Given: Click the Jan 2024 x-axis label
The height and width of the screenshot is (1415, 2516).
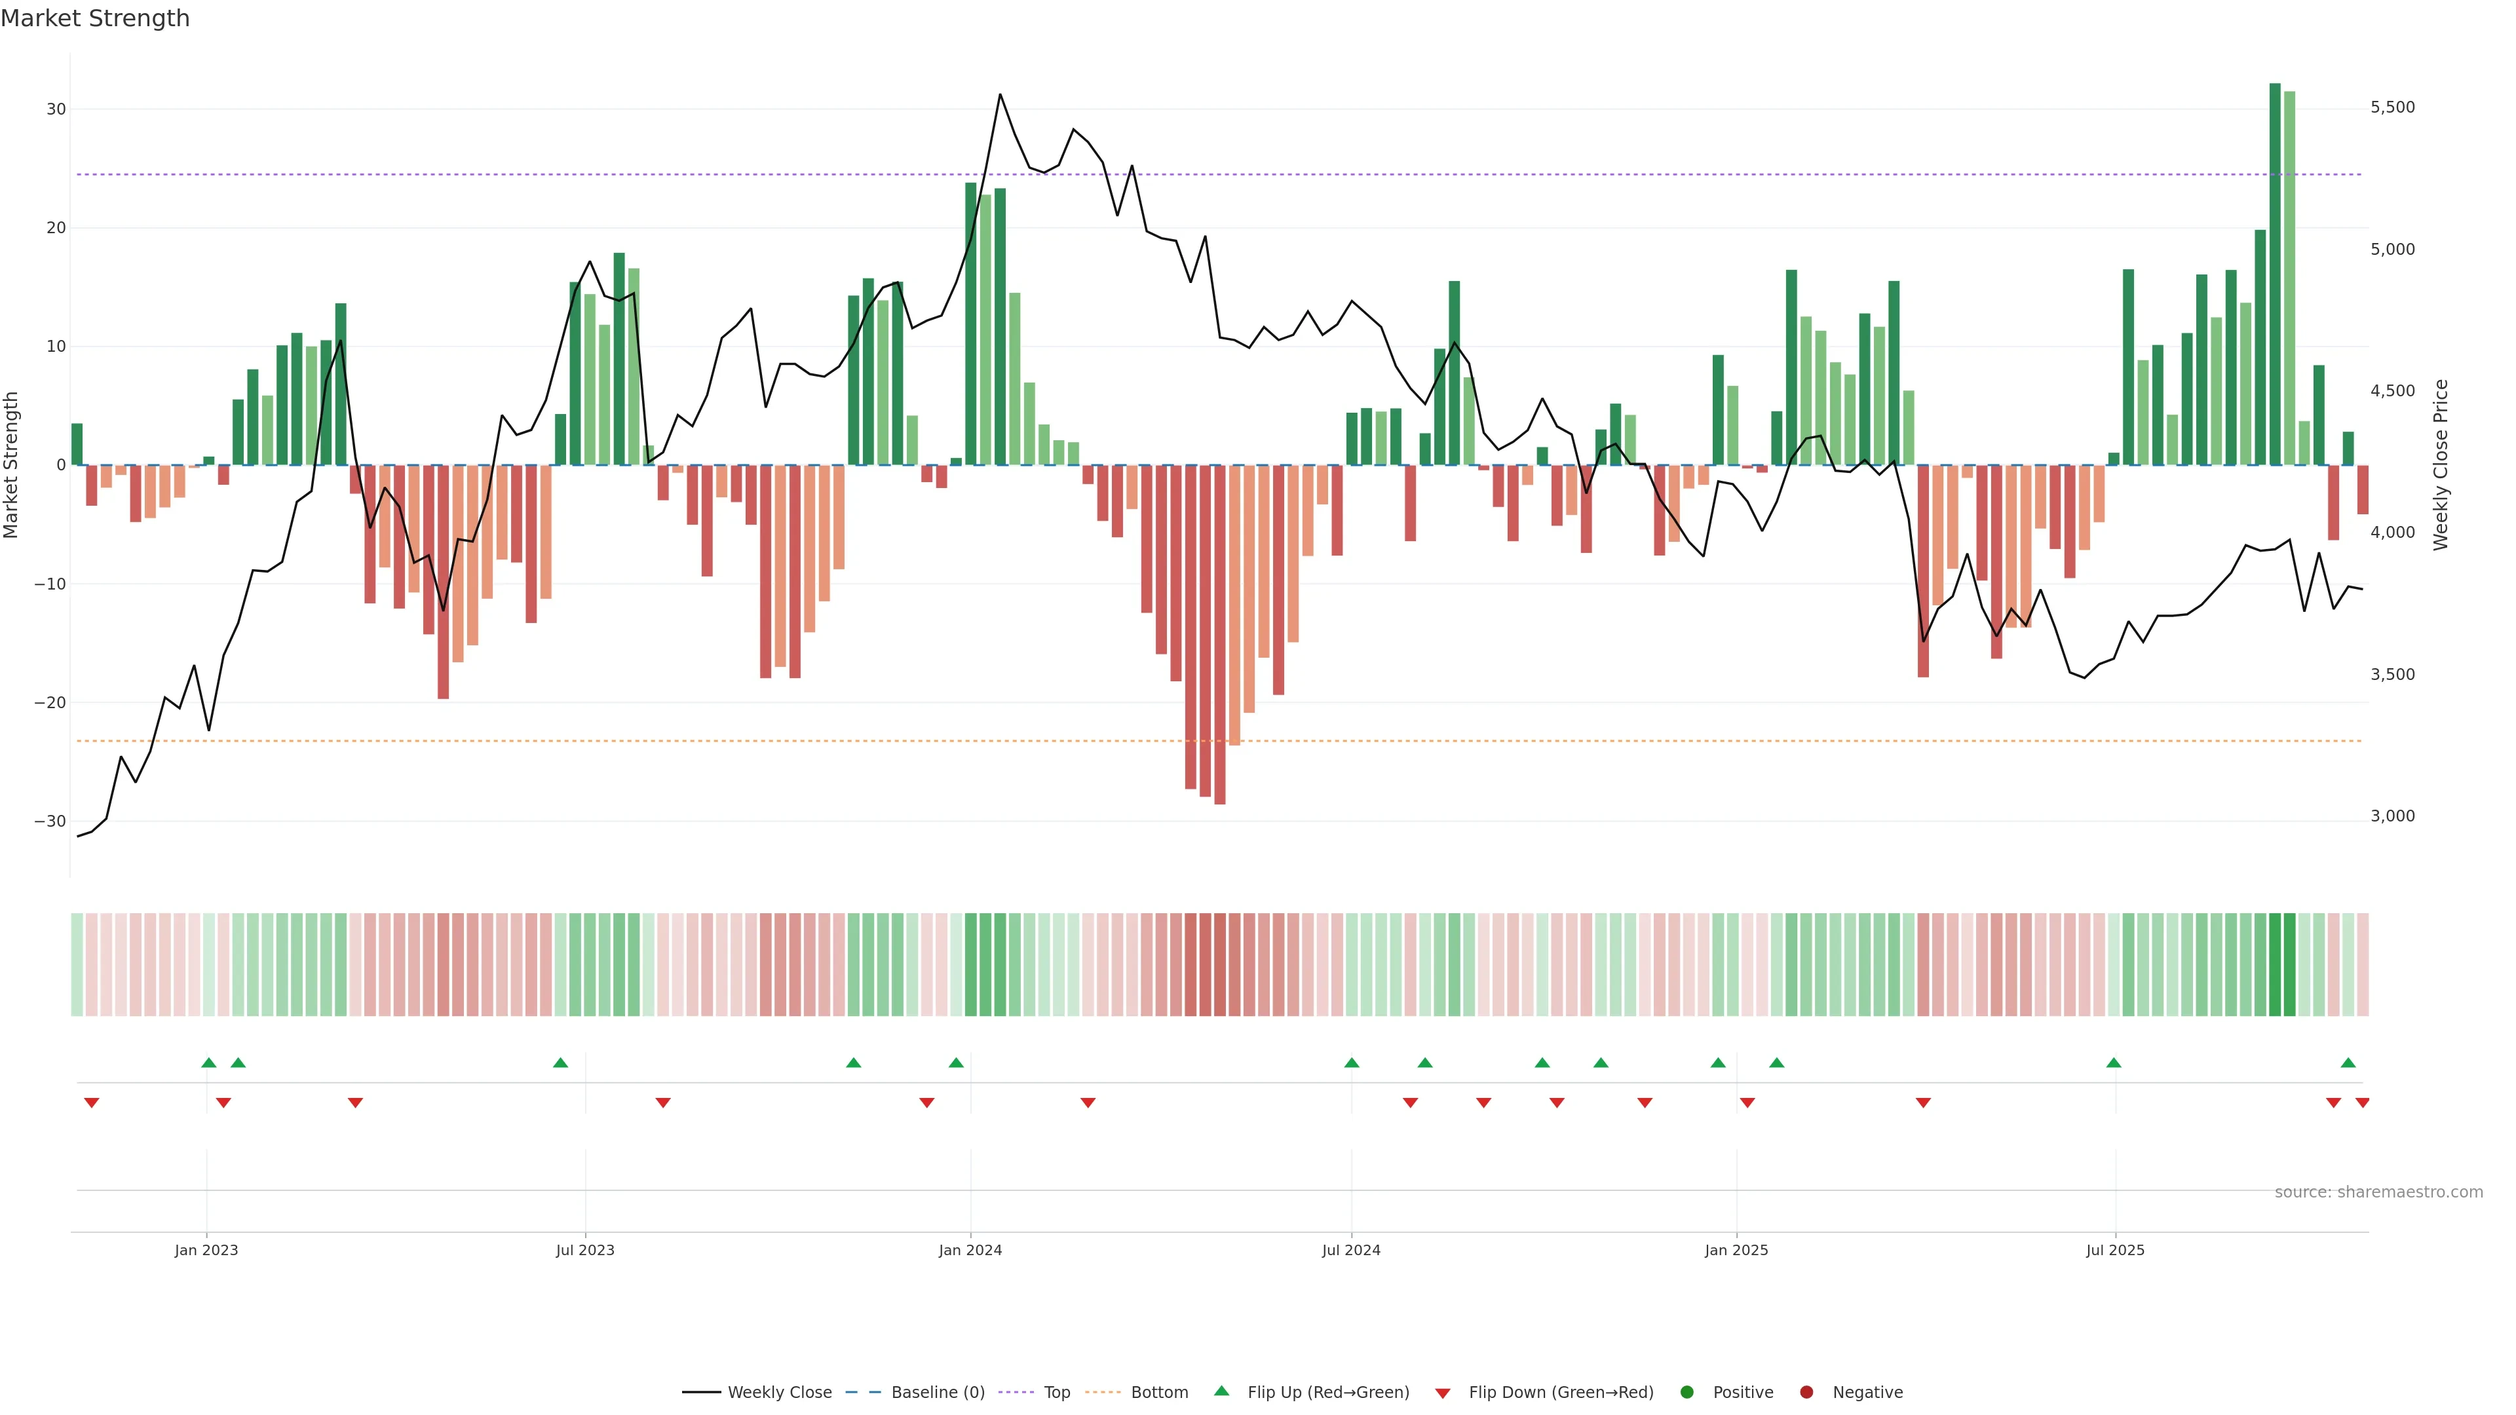Looking at the screenshot, I should click(x=970, y=1250).
